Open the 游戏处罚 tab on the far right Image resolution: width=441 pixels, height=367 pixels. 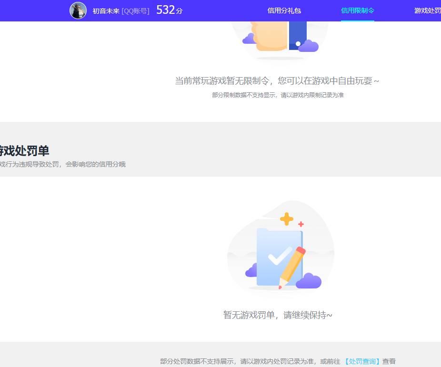[427, 10]
